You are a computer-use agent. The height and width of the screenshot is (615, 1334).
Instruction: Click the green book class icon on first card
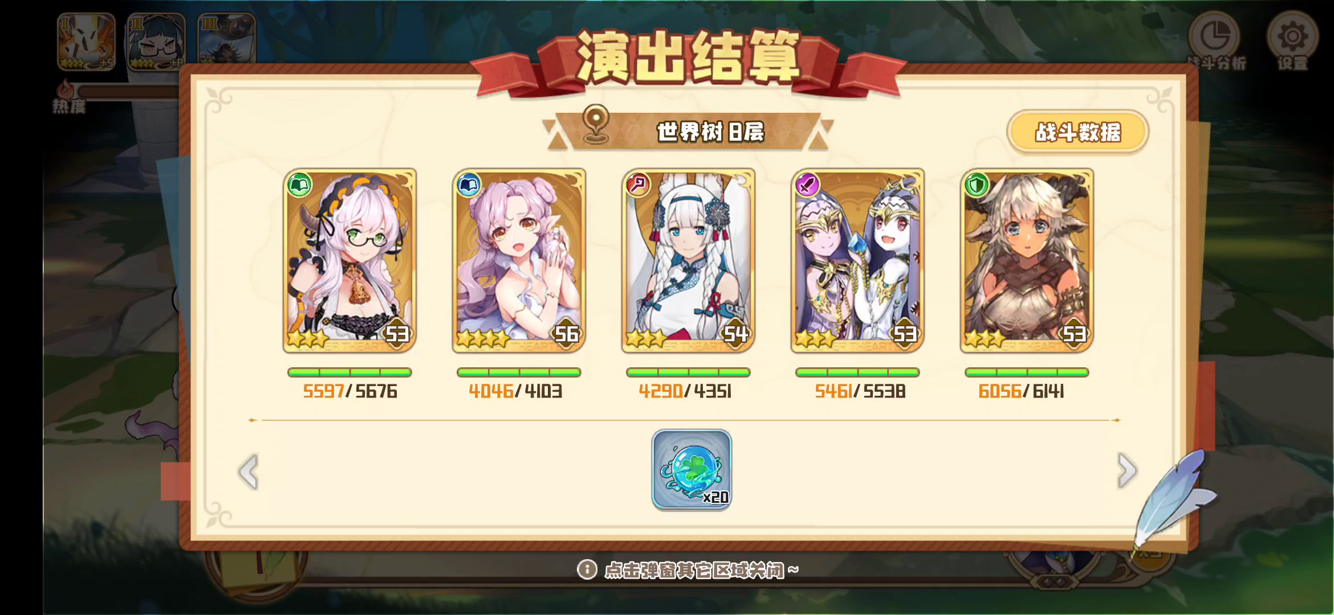[x=299, y=185]
